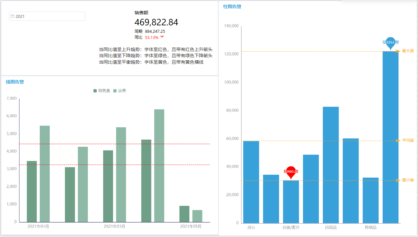The image size is (418, 237).
Task: Select the dark green 销售量 bar for 2021年05月
Action: [184, 214]
